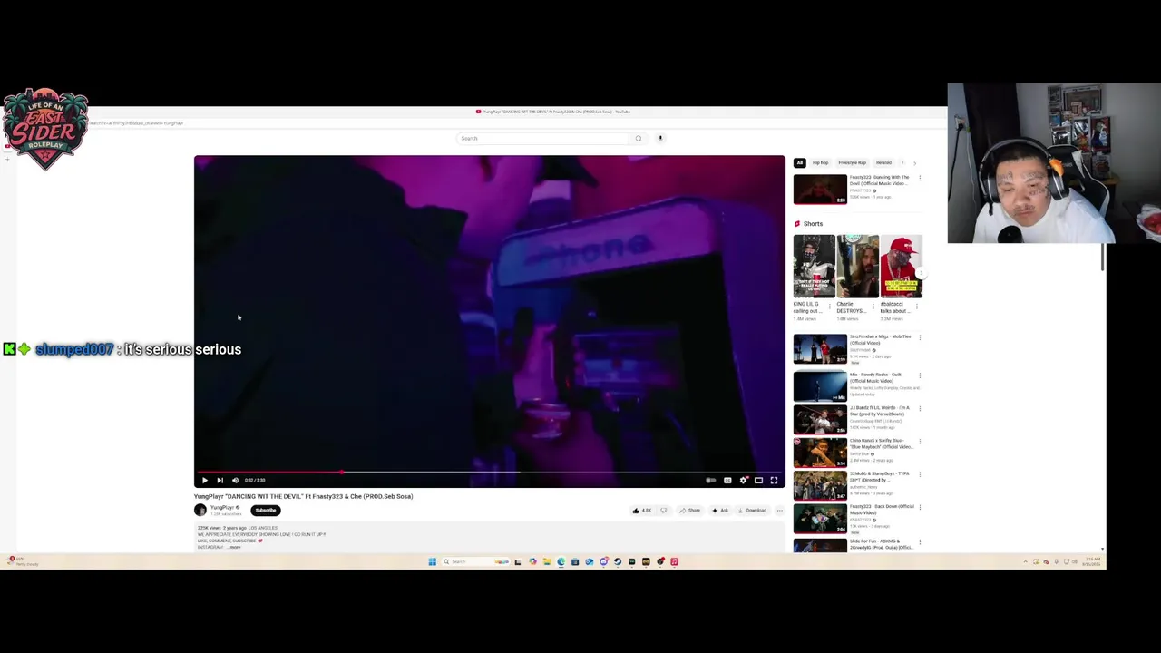
Task: Open taskbar clock and date
Action: (x=1091, y=561)
